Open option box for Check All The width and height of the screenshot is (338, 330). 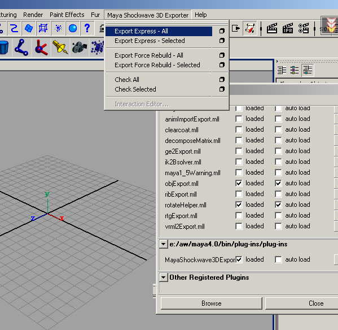point(222,80)
